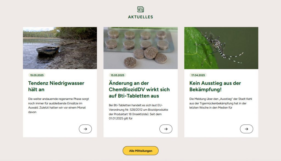Select the white Niedrigwasser card body
The image size is (281, 161).
[x=60, y=103]
